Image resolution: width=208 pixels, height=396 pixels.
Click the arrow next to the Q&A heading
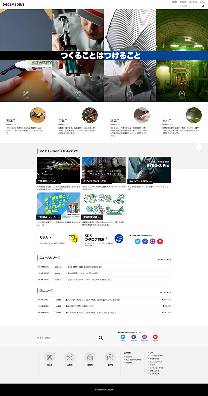[50, 237]
